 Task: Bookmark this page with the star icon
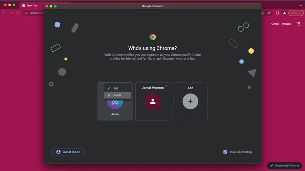(269, 13)
